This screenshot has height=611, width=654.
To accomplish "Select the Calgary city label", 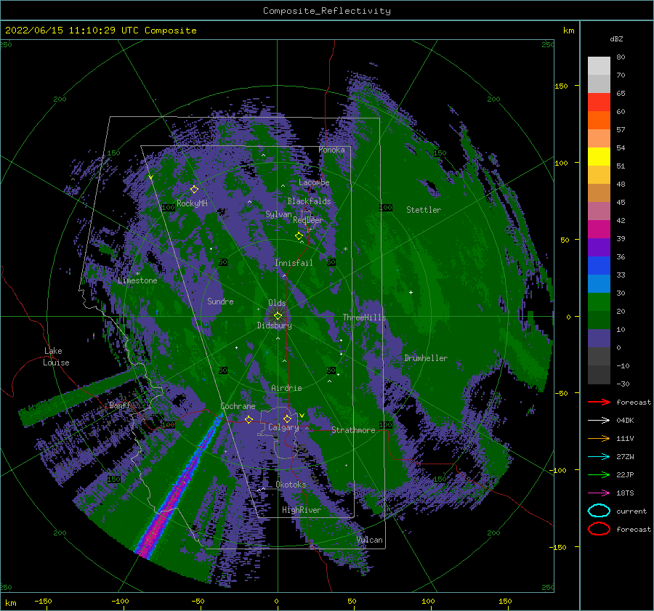I will click(283, 427).
